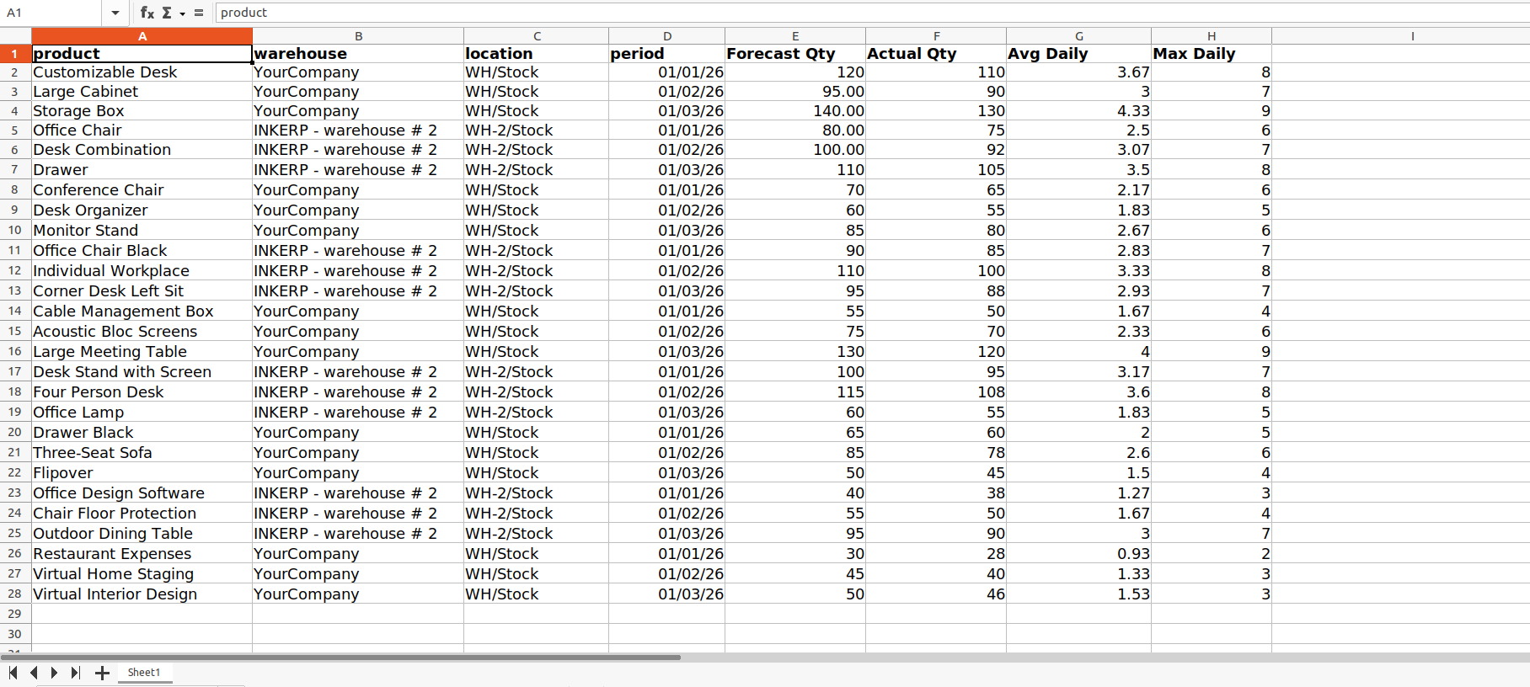The width and height of the screenshot is (1530, 687).
Task: Select the 'Outdoor Dining Table' cell
Action: coord(142,534)
